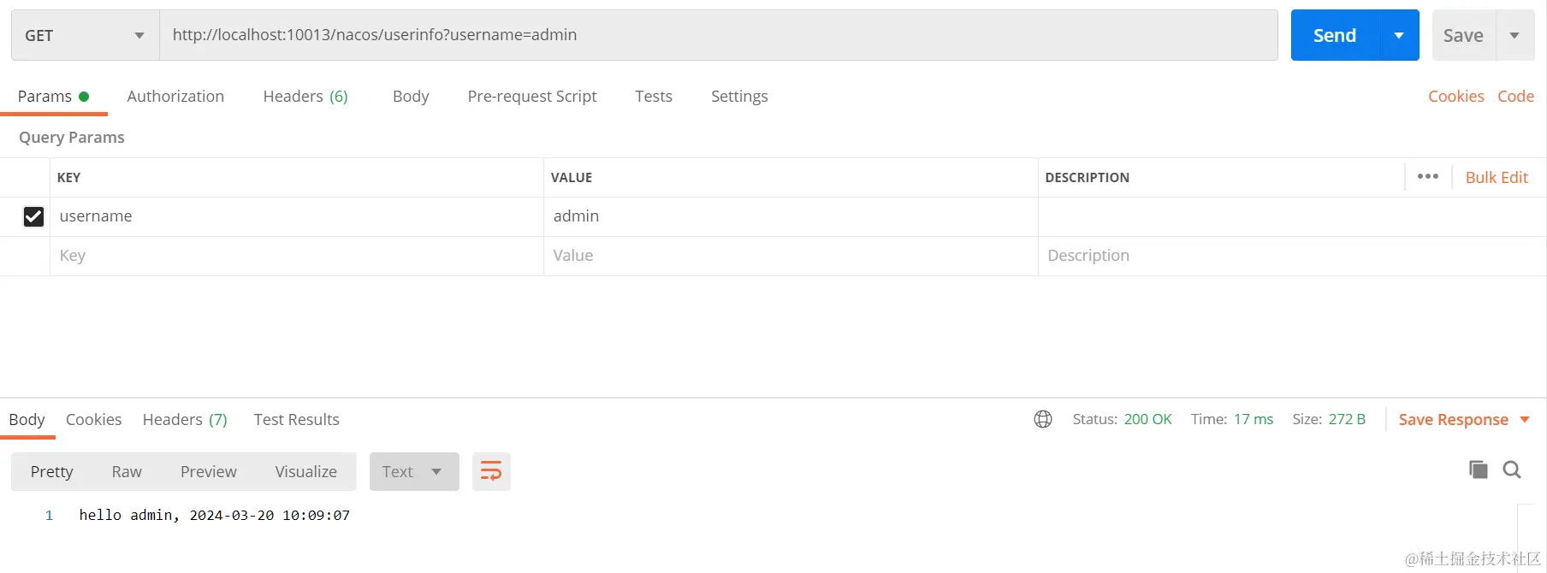Click the globe network info icon
The width and height of the screenshot is (1547, 573).
pyautogui.click(x=1043, y=419)
